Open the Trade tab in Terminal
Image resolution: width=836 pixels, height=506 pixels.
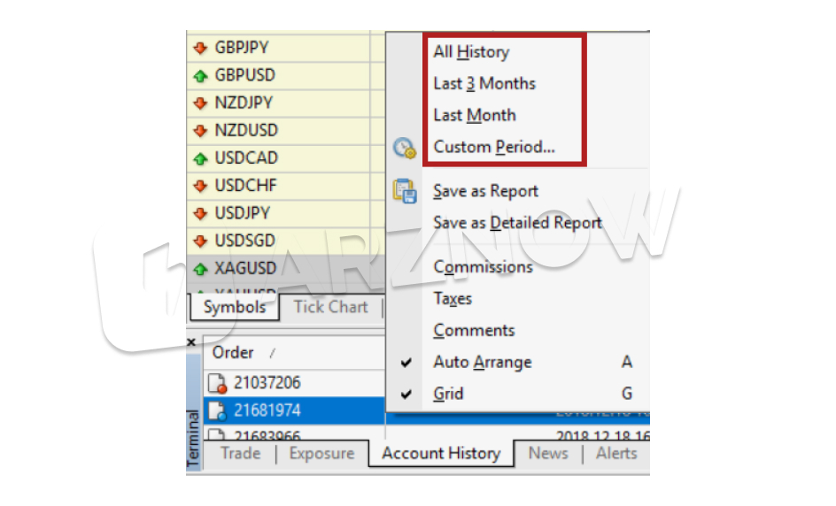tap(241, 454)
